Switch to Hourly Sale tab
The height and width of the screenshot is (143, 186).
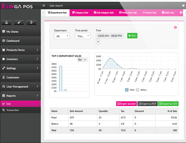(x=149, y=13)
